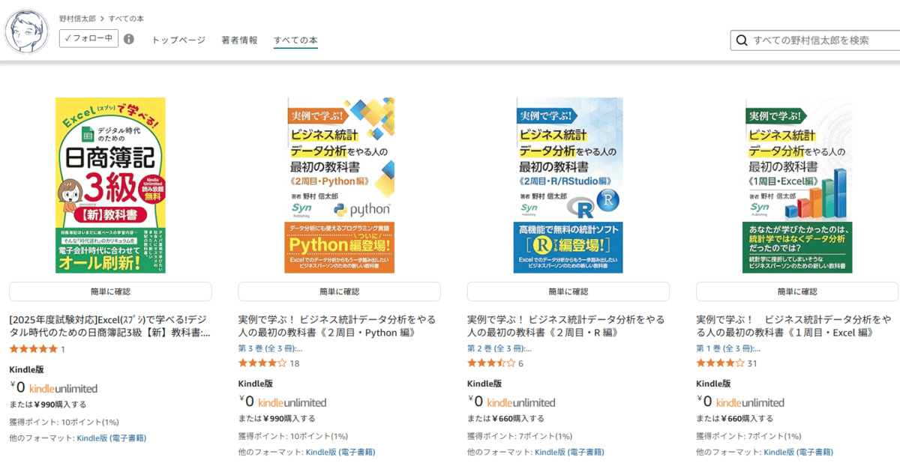Click the info icon beside follow button
This screenshot has width=900, height=472.
click(129, 39)
